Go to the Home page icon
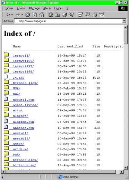The image size is (129, 180). pos(42,15)
